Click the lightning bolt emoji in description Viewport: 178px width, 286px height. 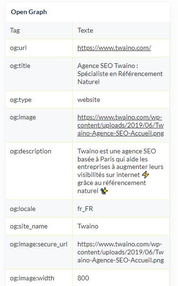(145, 175)
